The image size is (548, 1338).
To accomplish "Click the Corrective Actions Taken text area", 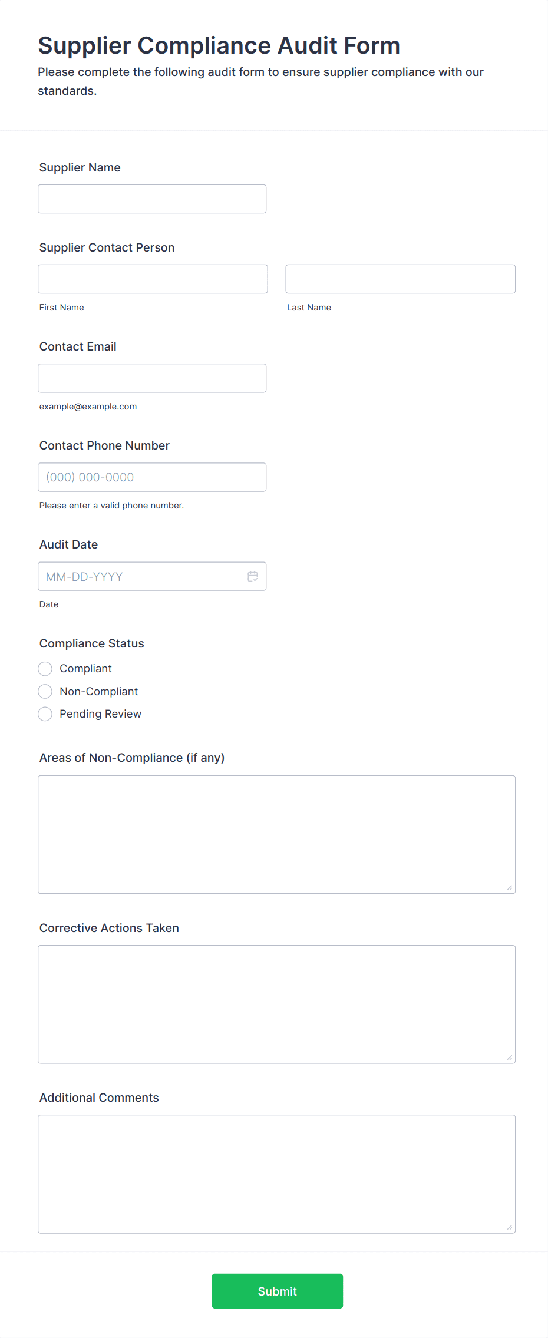I will click(277, 1005).
